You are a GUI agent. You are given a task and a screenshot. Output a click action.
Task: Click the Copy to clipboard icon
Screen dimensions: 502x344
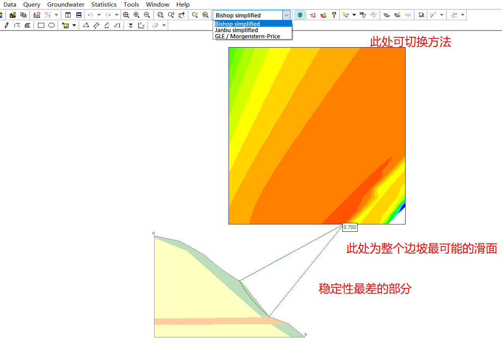pyautogui.click(x=23, y=15)
